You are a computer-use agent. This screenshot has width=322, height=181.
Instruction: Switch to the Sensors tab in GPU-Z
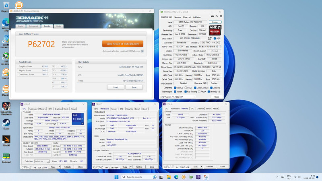point(178,17)
